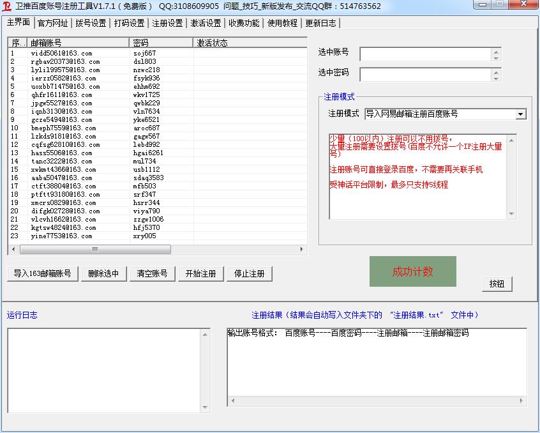Screen dimensions: 540x433
Task: Click the app icon in title bar
Action: click(x=7, y=6)
